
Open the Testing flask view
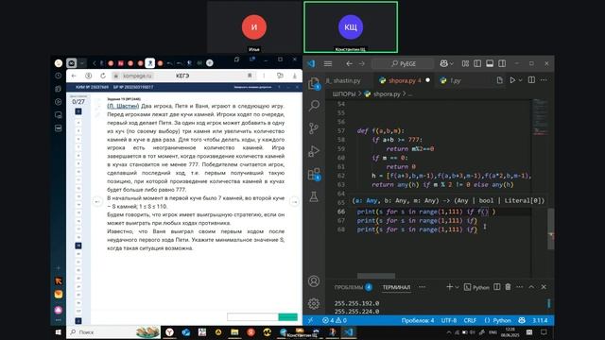(314, 196)
